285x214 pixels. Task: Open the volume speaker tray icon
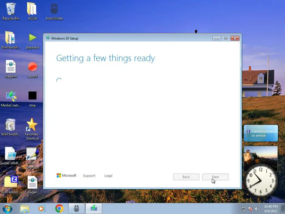click(x=257, y=209)
